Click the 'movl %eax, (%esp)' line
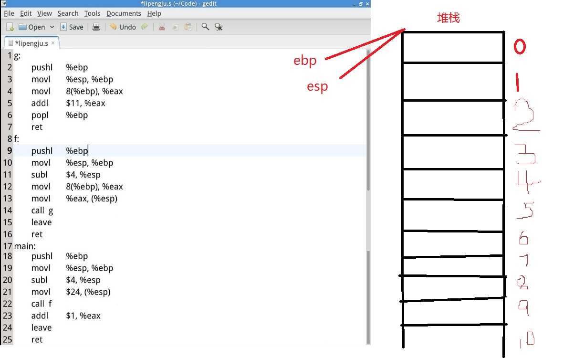 (74, 199)
